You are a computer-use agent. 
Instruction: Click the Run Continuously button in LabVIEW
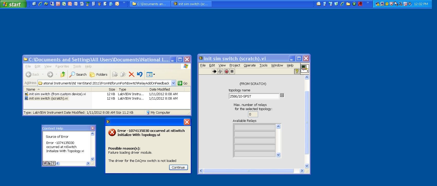220,72
